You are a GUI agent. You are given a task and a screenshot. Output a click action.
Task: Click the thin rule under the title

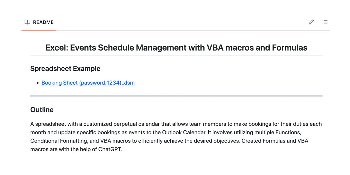[x=176, y=55]
